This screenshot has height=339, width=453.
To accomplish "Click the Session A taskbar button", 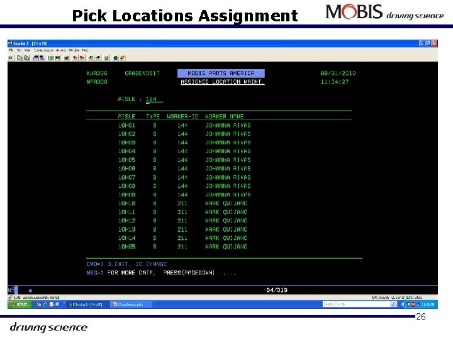I will pos(88,304).
